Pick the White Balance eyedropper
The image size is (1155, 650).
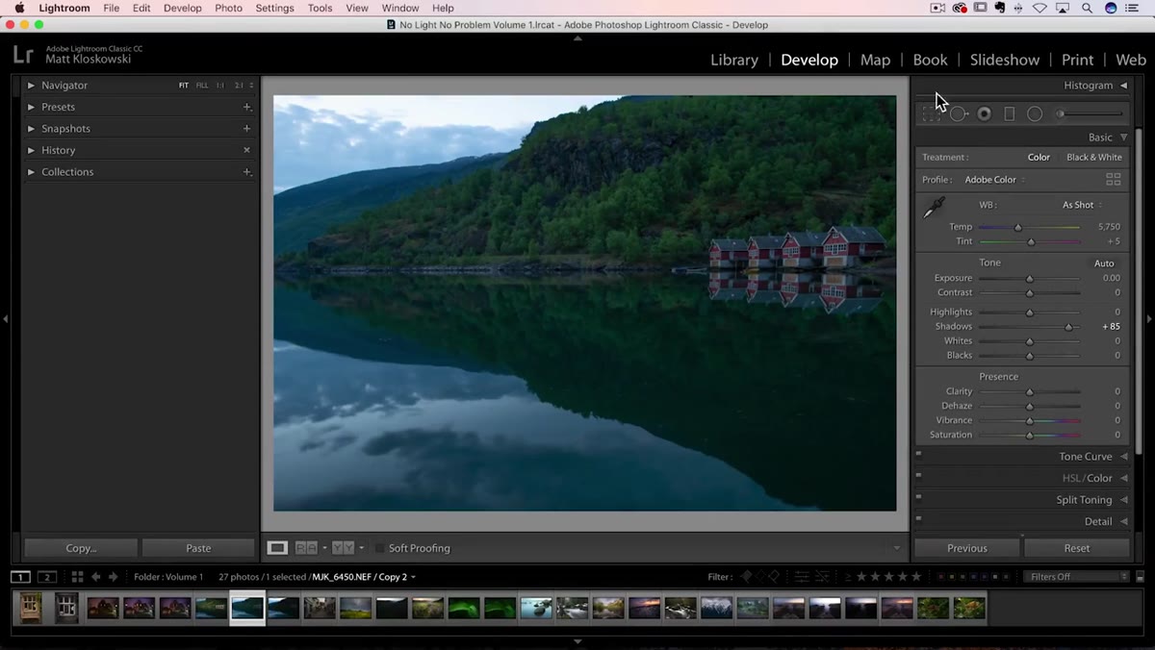click(x=934, y=208)
